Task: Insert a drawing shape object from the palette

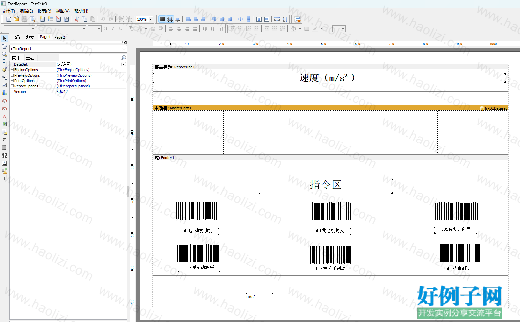Action: pos(4,171)
